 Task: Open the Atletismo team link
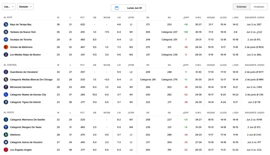15,135
